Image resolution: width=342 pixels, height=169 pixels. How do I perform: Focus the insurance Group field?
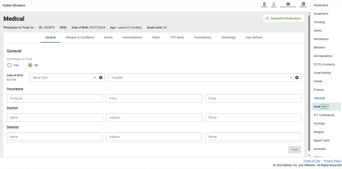(253, 98)
